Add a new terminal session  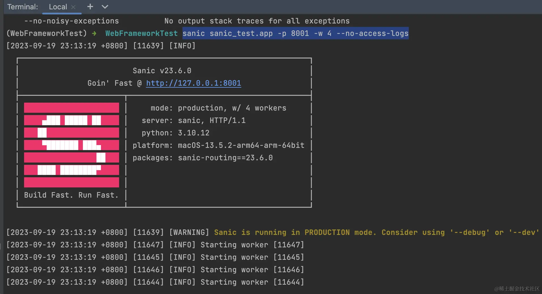point(90,7)
